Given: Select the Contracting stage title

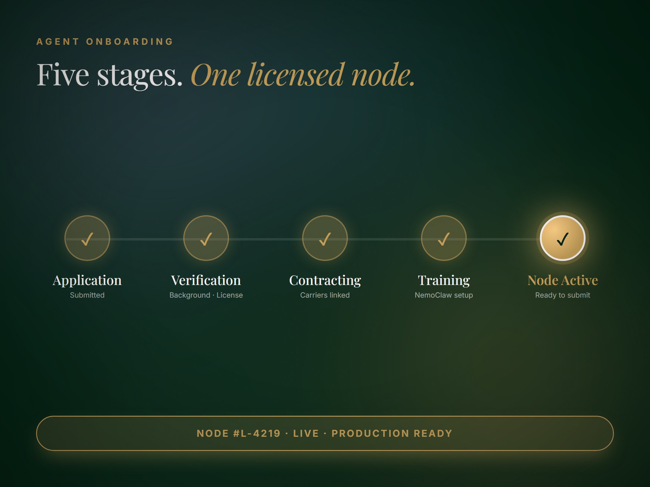Looking at the screenshot, I should pyautogui.click(x=325, y=280).
